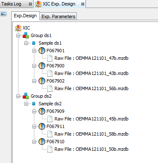
Task: Select the F067910 label
Action: (55, 142)
